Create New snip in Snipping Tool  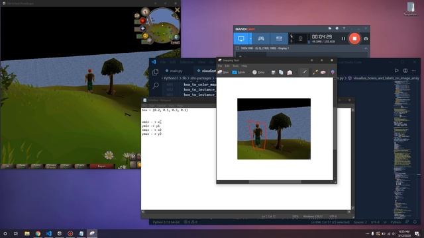[223, 72]
